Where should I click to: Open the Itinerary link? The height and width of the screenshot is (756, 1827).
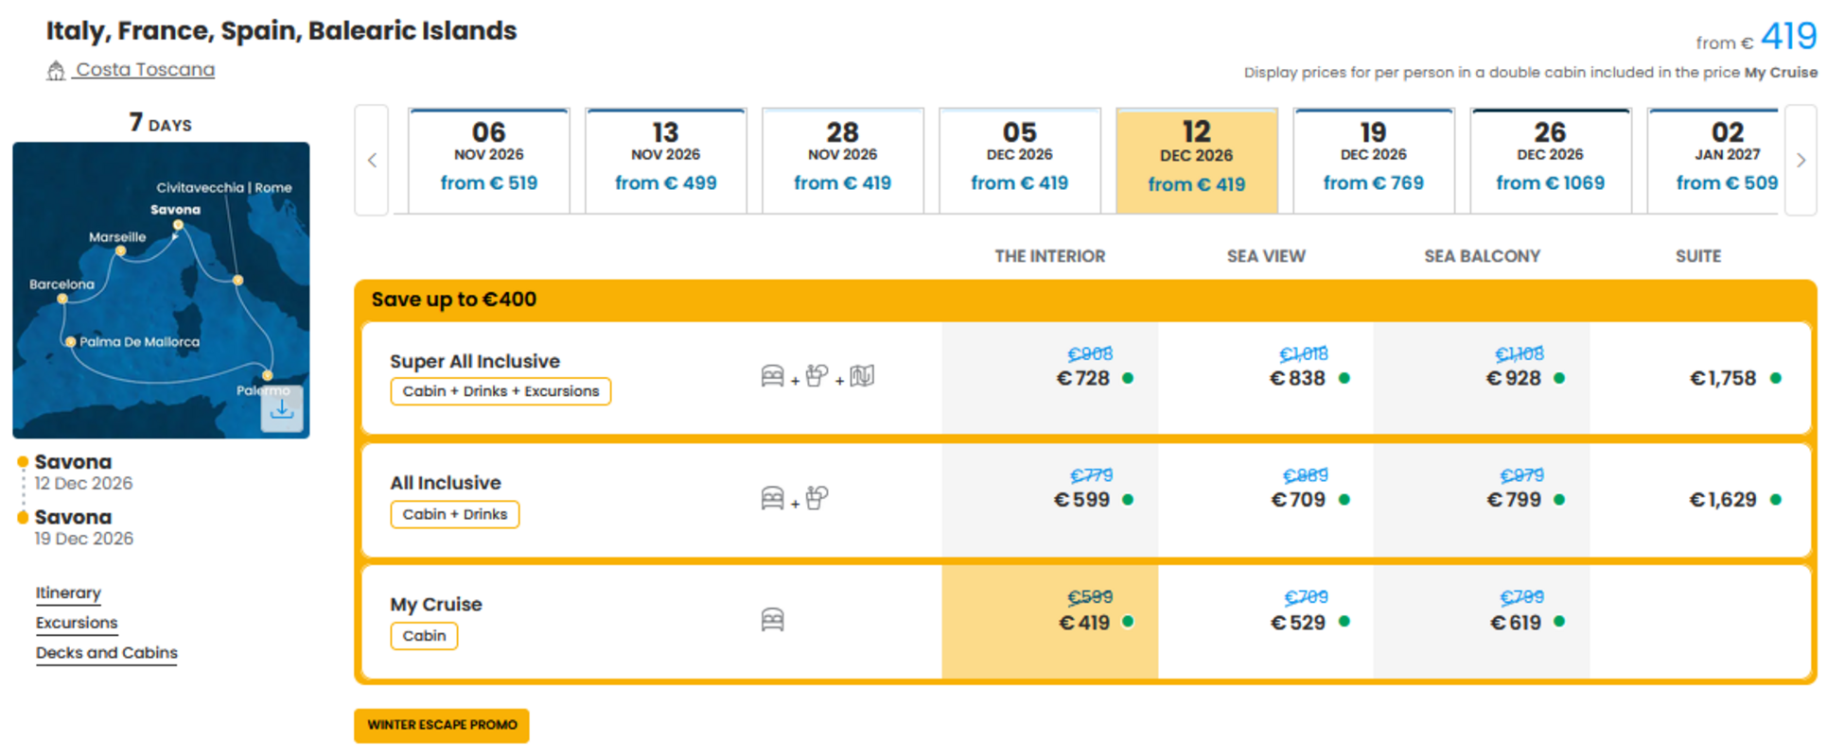pyautogui.click(x=68, y=593)
